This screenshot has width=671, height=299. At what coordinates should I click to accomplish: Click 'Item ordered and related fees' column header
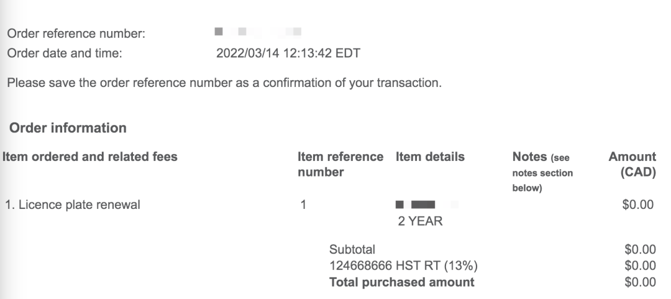point(91,157)
